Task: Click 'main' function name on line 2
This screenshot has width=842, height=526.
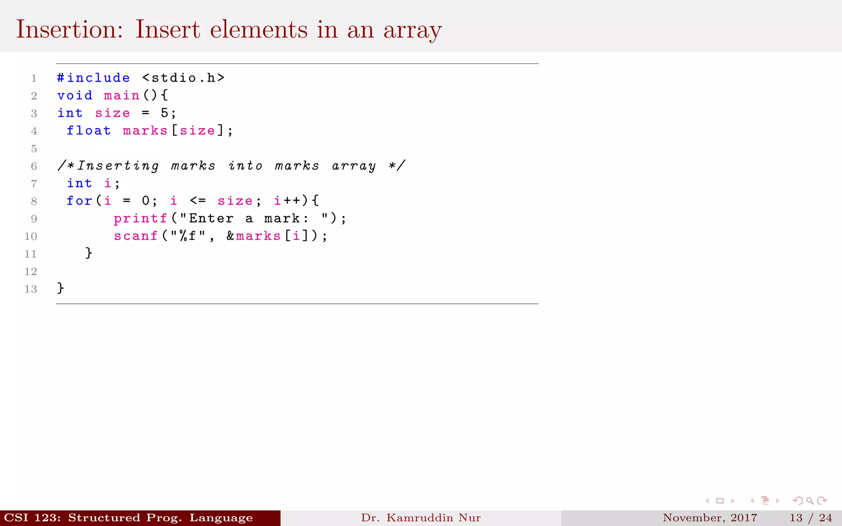Action: 122,95
